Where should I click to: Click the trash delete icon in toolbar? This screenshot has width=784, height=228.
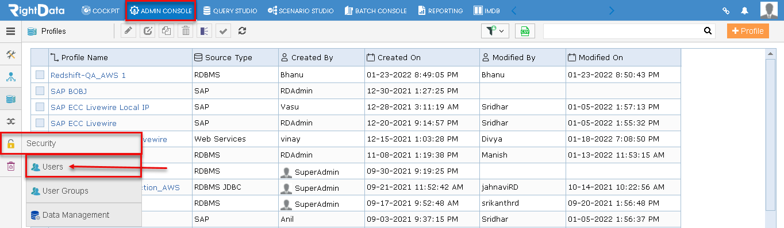(x=186, y=31)
